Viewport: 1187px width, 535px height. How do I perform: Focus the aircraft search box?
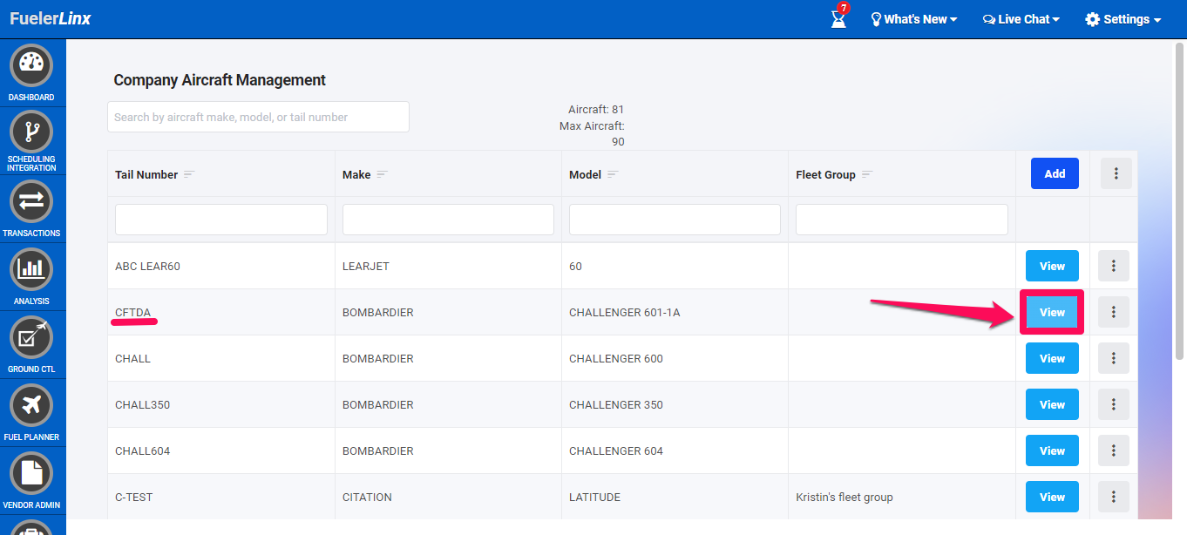point(258,117)
